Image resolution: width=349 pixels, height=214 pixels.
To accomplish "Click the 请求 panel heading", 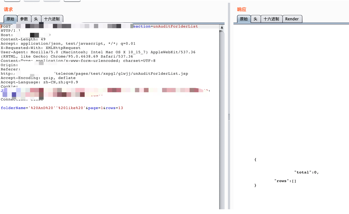I will [x=8, y=9].
